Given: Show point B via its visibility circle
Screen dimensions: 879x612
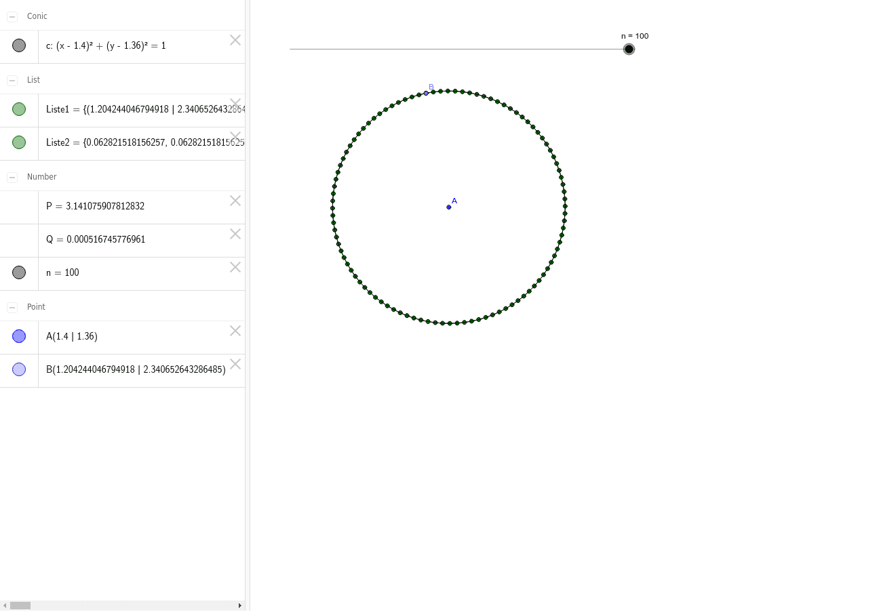Looking at the screenshot, I should pyautogui.click(x=19, y=369).
